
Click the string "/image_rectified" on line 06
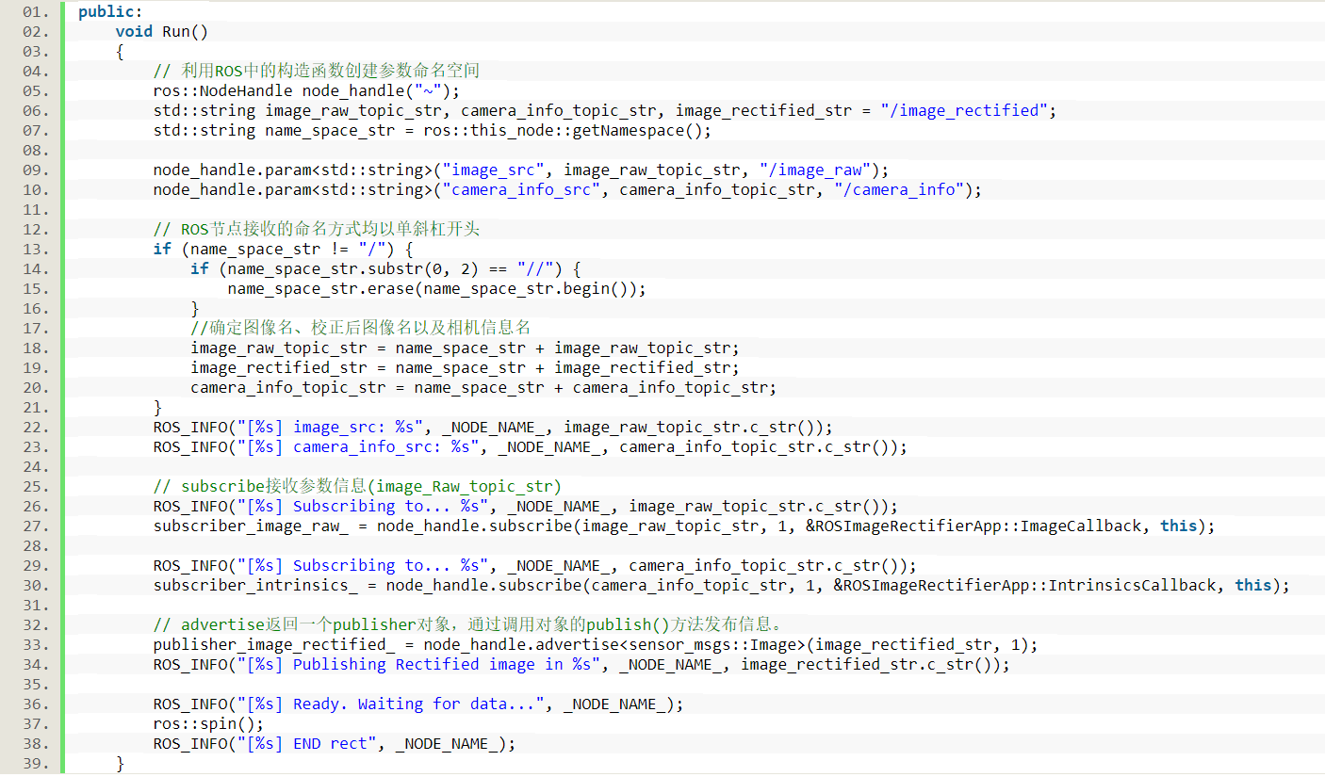click(963, 110)
